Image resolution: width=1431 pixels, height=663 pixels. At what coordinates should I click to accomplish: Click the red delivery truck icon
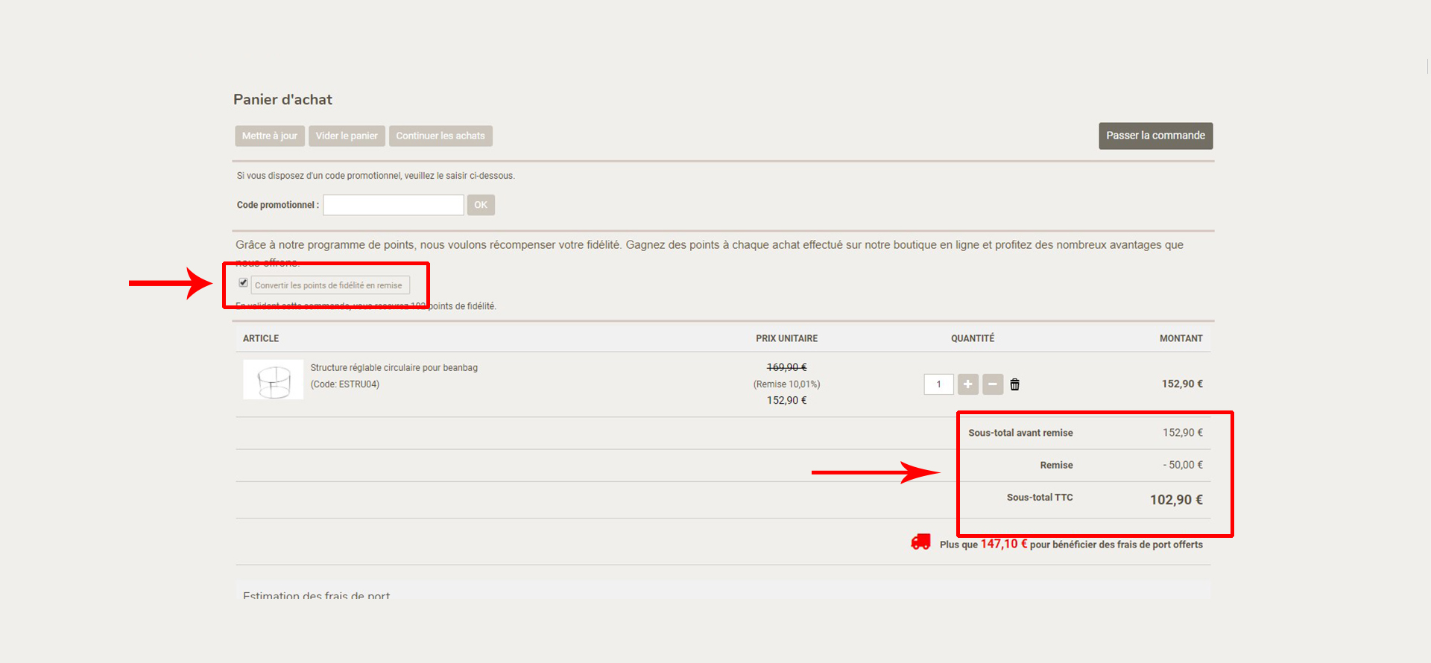tap(920, 542)
